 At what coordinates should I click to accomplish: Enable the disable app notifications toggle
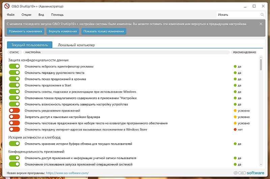[15, 111]
